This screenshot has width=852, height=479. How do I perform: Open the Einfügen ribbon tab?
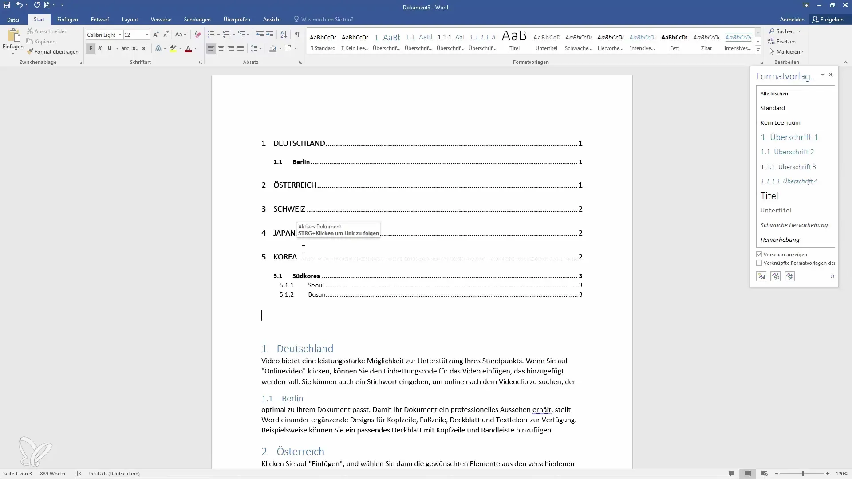67,20
